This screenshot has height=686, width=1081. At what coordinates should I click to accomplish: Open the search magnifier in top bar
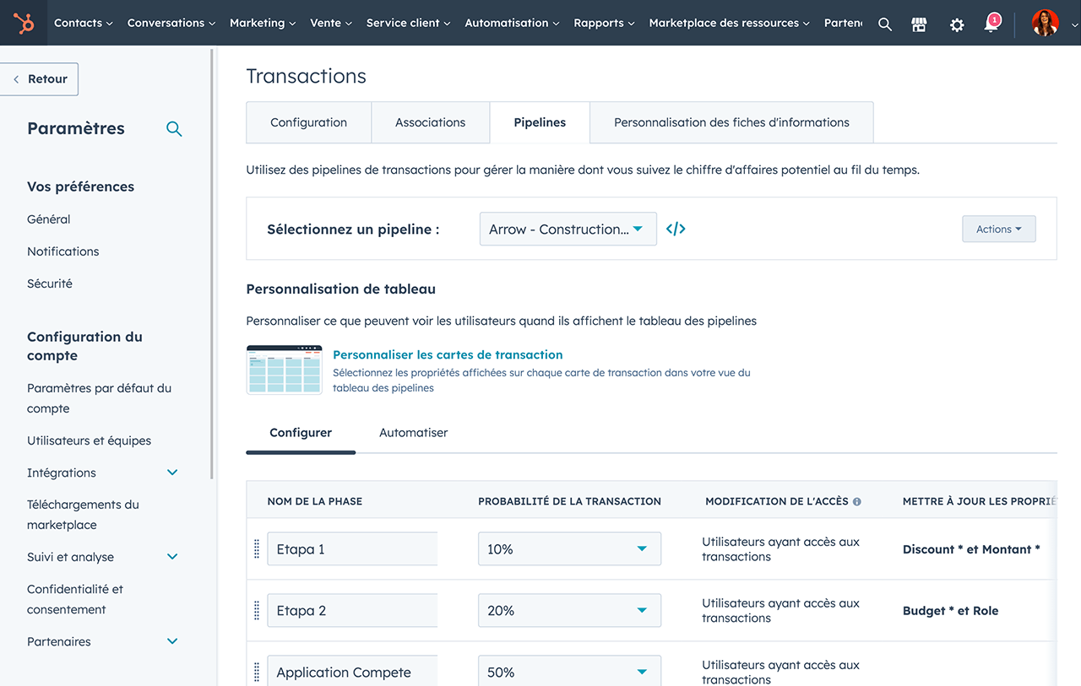[884, 24]
